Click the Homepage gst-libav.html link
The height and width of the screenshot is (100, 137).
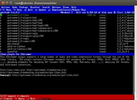click(x=45, y=75)
